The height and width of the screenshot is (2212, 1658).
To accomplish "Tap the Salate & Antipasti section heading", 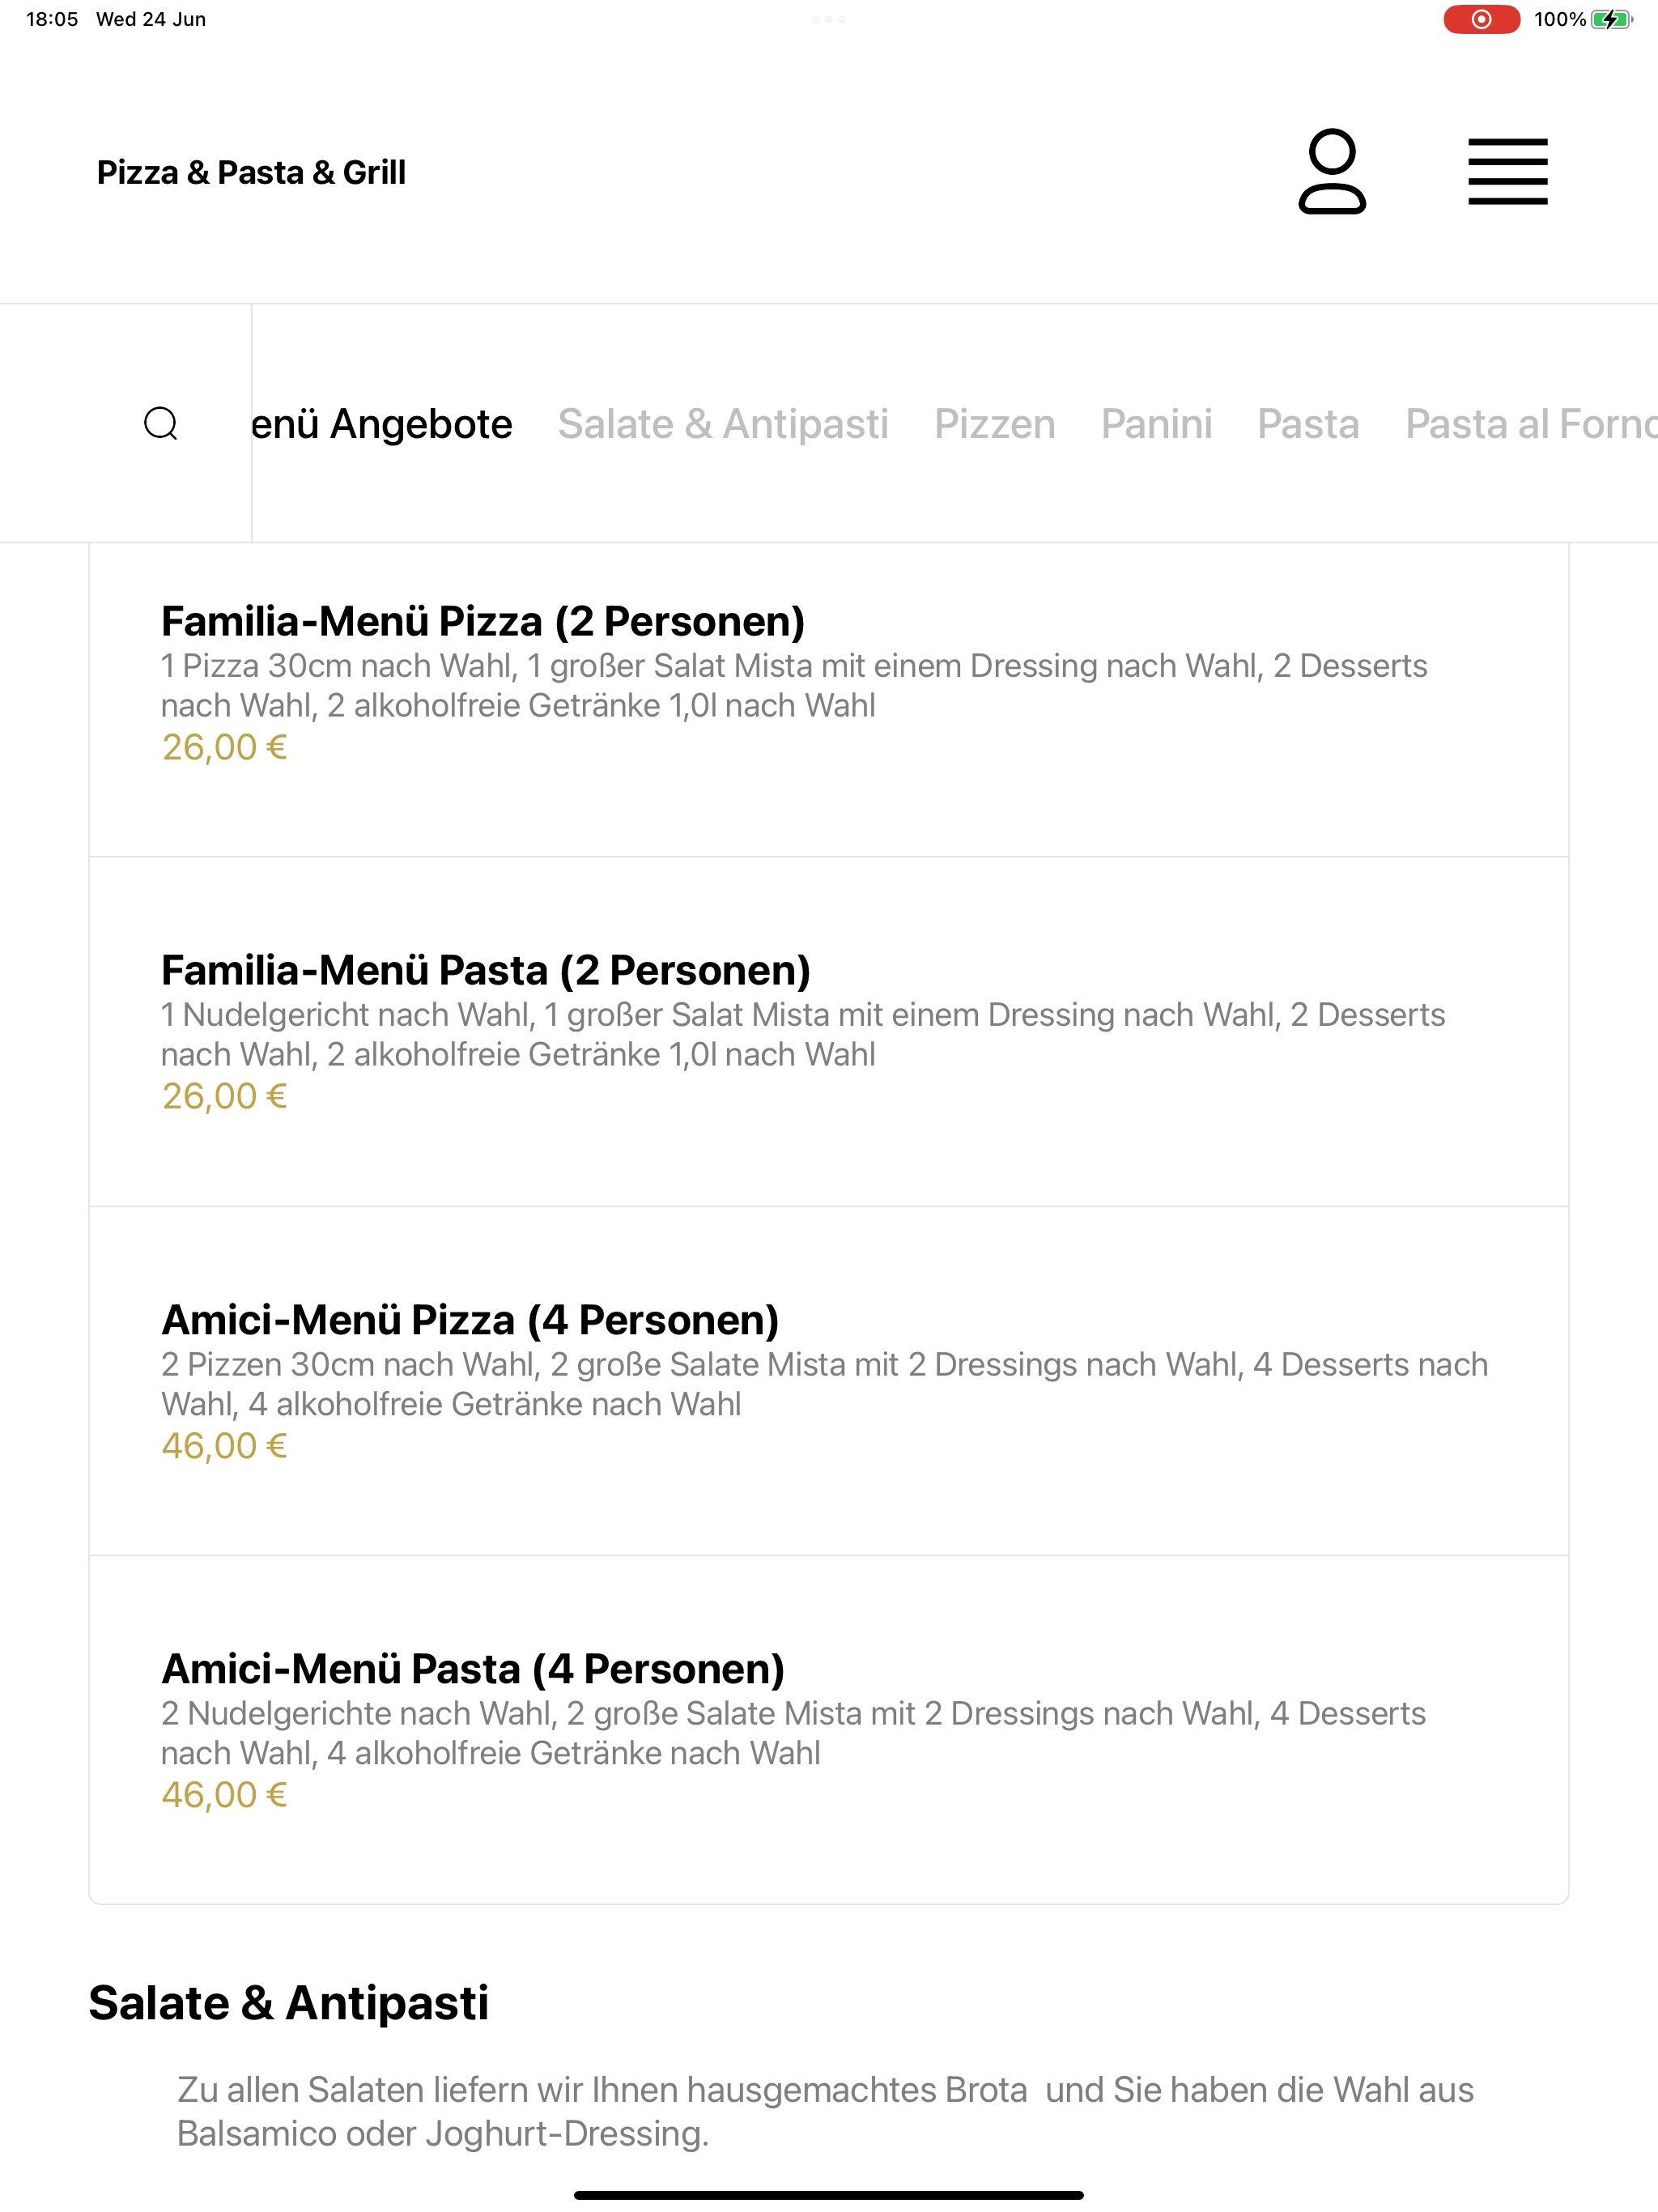I will (x=288, y=2003).
